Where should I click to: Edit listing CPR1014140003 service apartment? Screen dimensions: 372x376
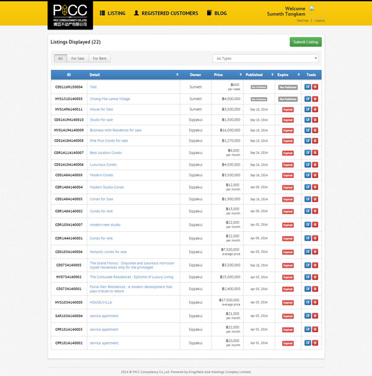308,329
